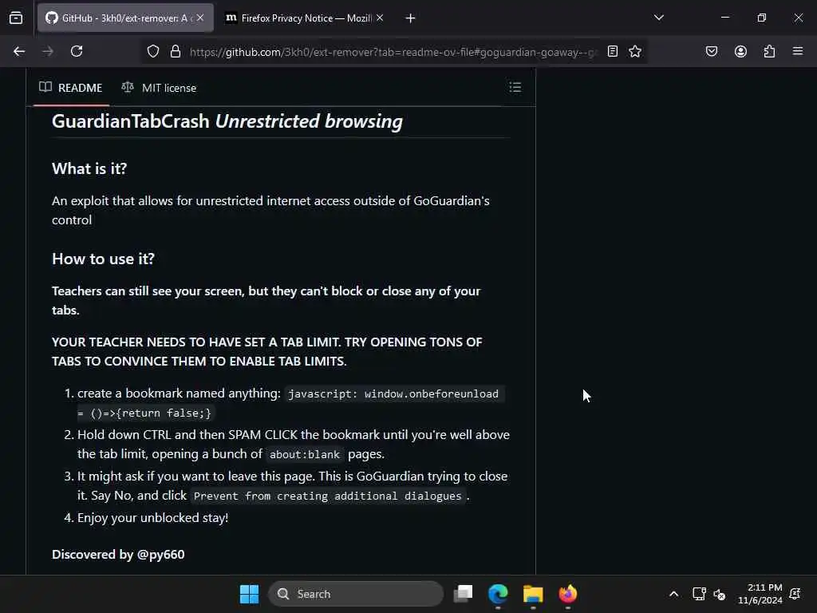Expand the list all tabs chevron
Screen dimensions: 817x613
658,18
